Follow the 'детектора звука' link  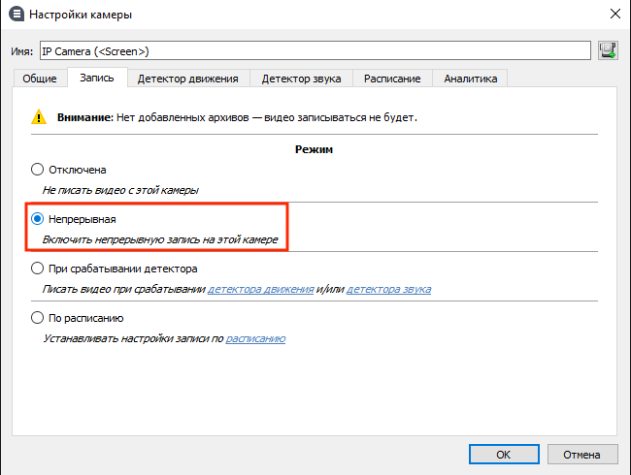[x=388, y=289]
